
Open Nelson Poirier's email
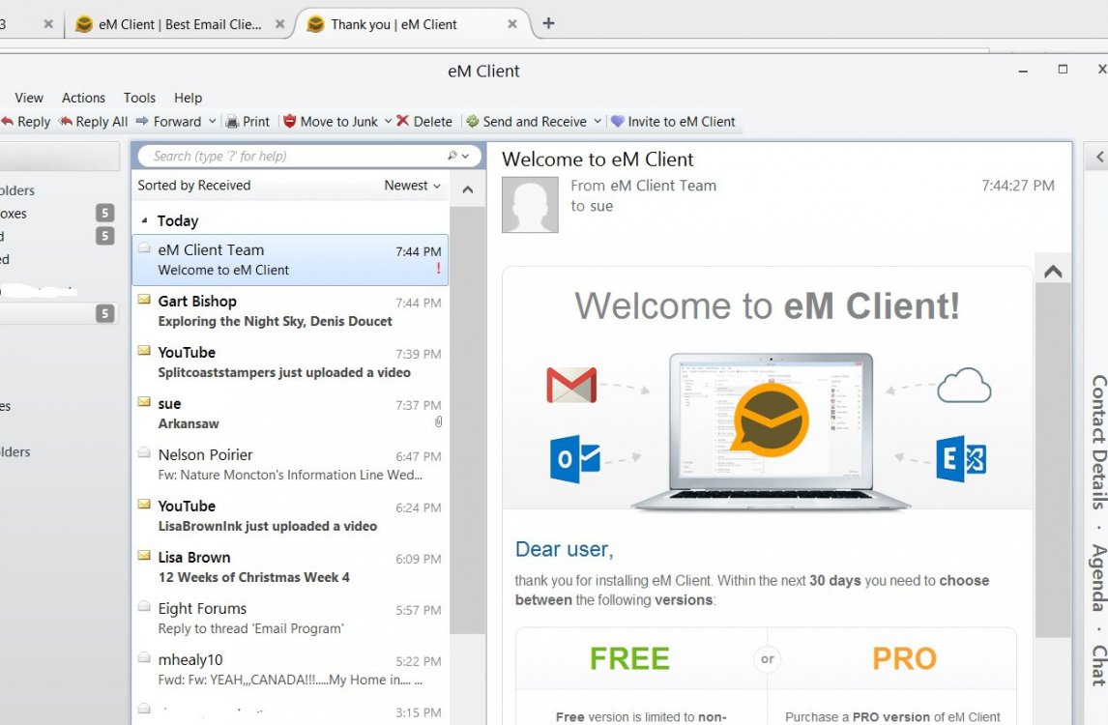pos(290,465)
